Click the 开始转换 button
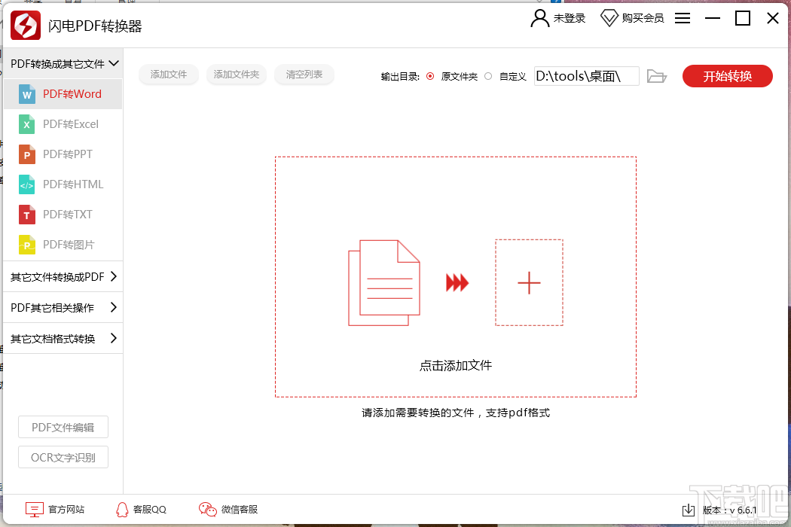Screen dimensions: 791x527 pyautogui.click(x=727, y=75)
